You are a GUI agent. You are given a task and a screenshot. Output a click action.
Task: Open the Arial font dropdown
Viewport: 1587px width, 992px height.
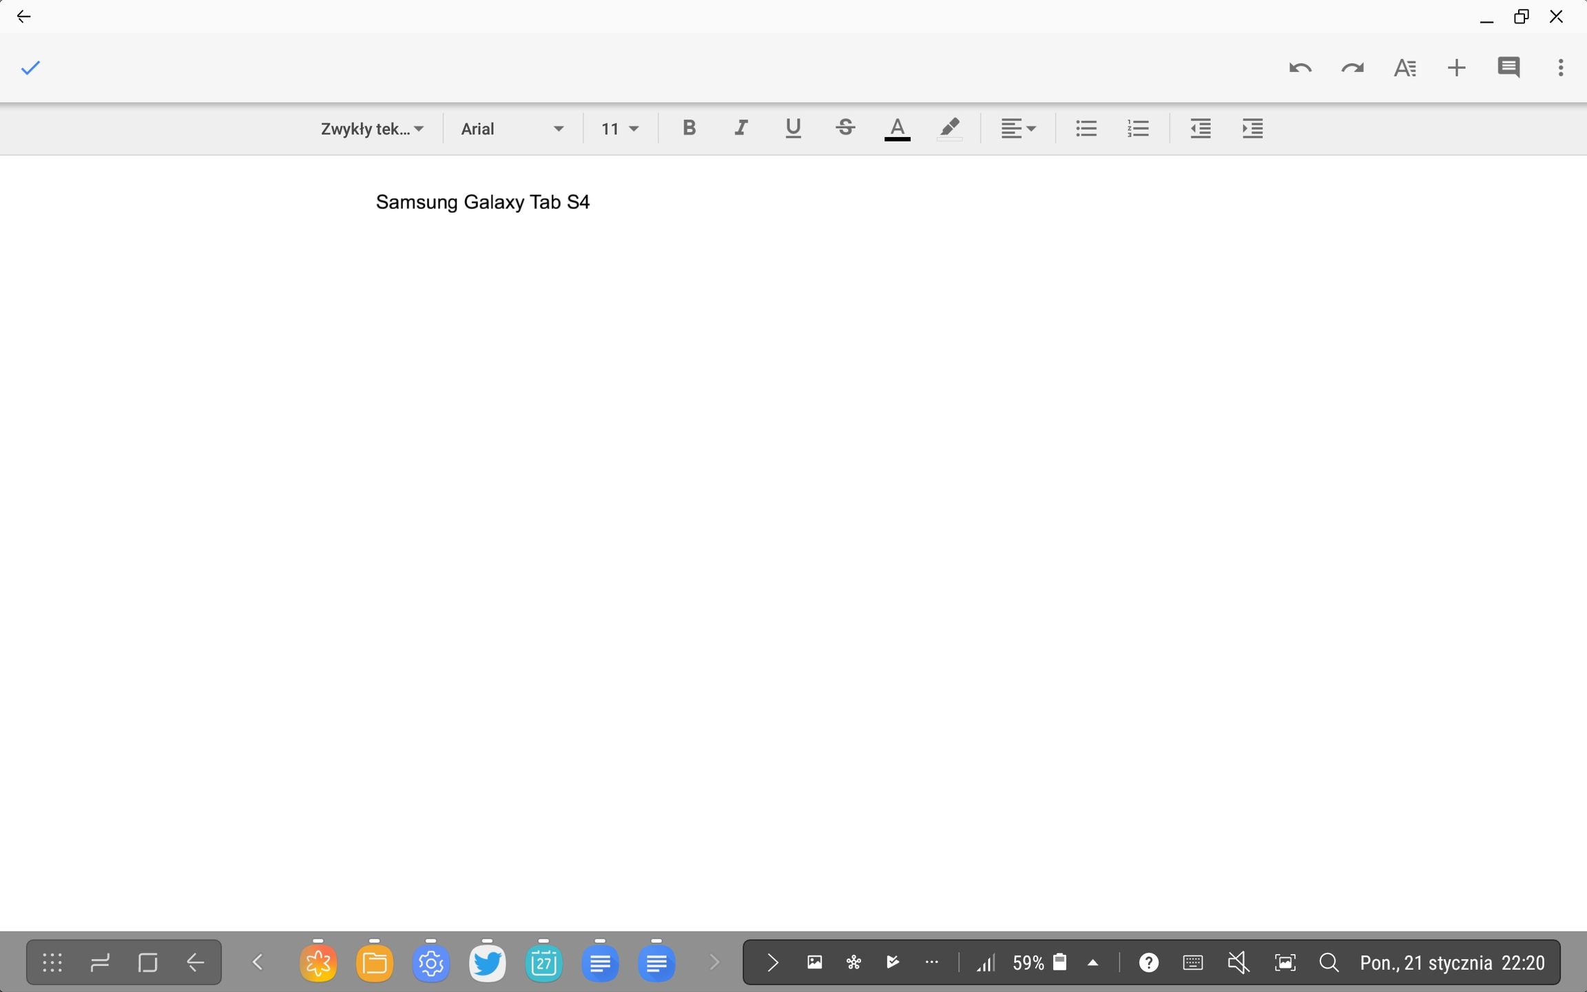click(x=512, y=129)
